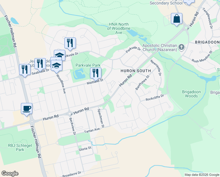
Task: Open the restaurant marker above Parkvale Dr
Action: pos(70,44)
